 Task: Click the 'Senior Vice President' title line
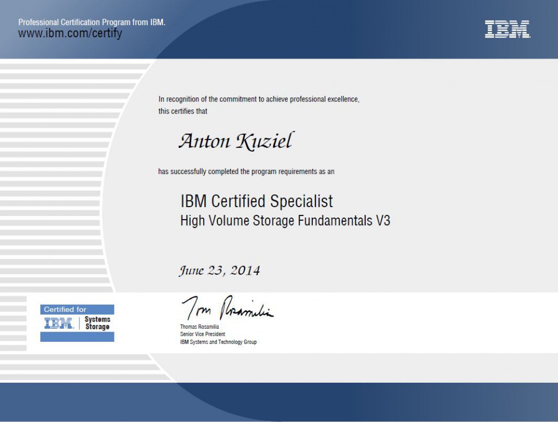coord(203,334)
